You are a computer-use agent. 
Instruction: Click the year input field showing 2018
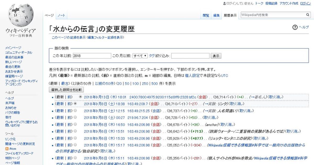point(92,56)
